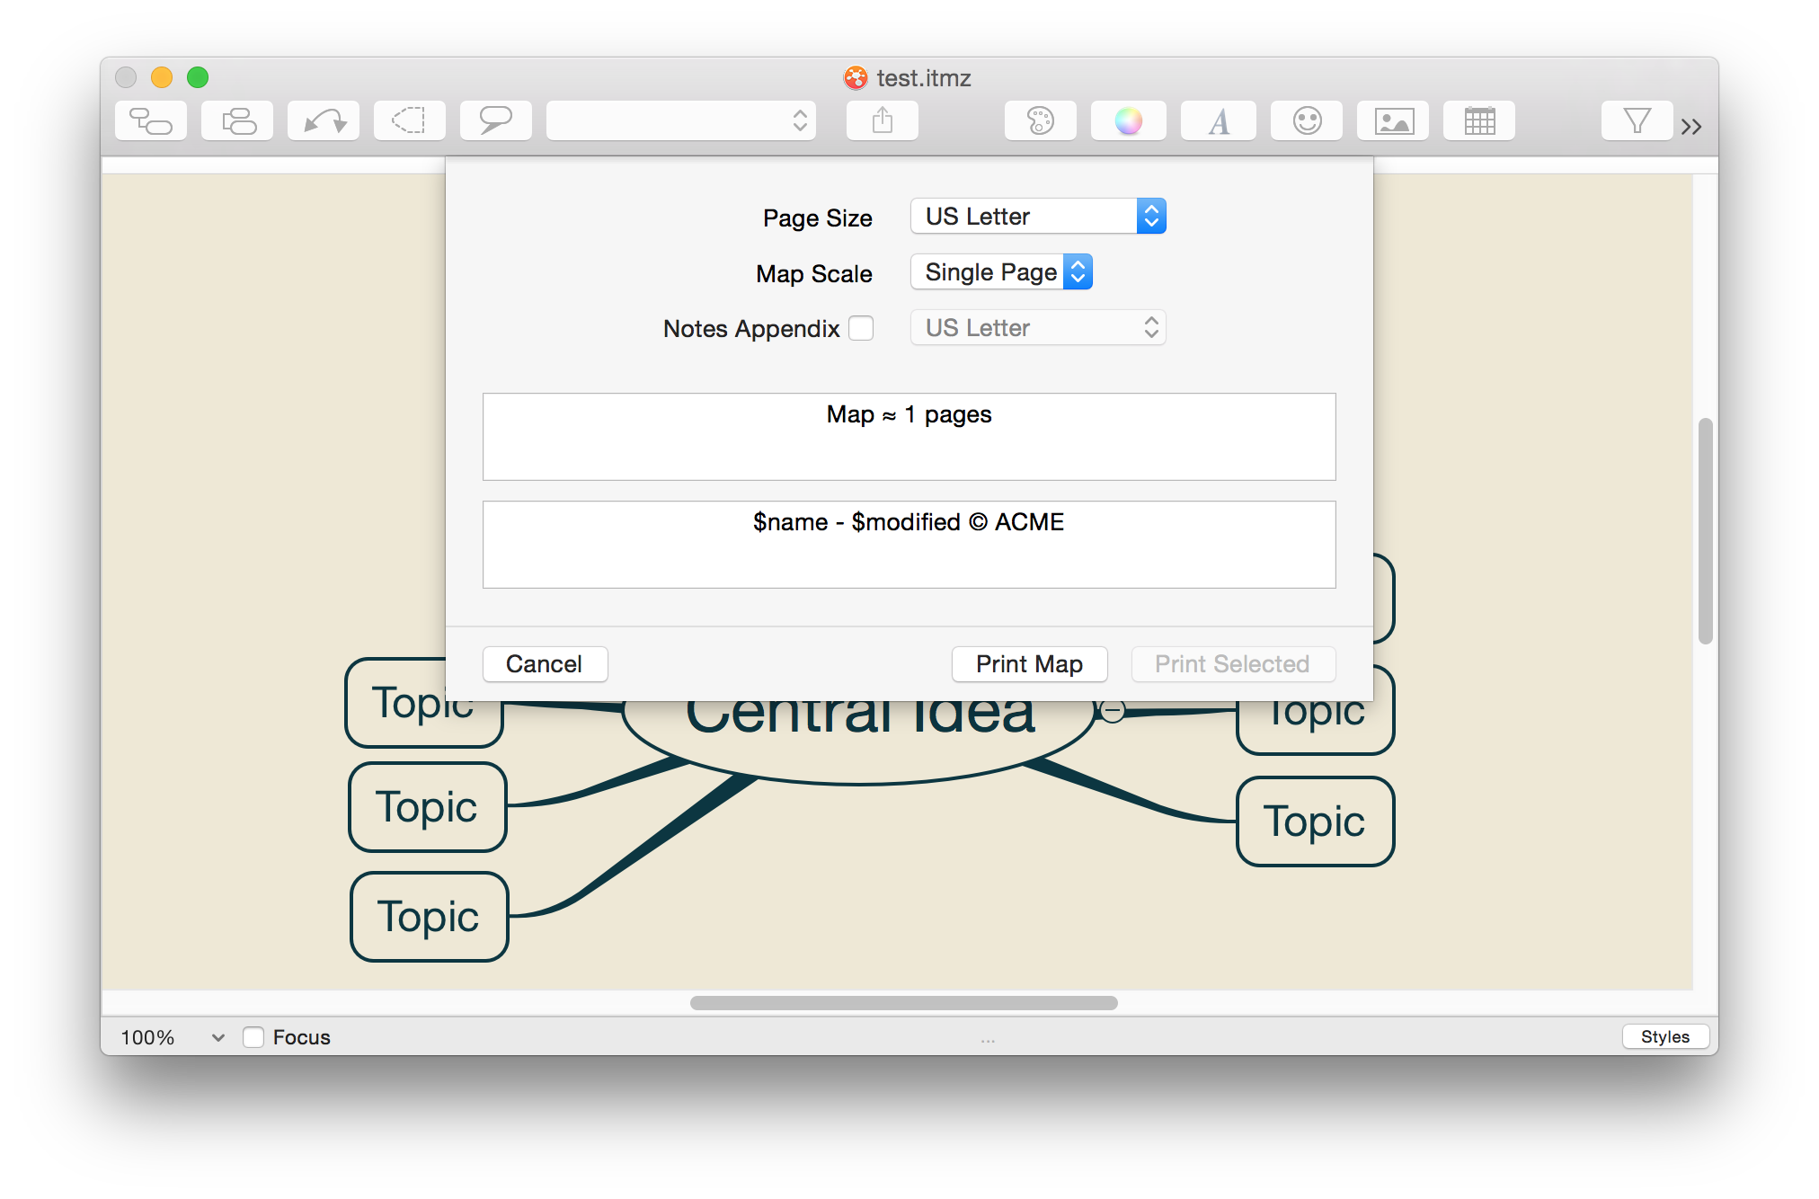Screen dimensions: 1819x1199
Task: Show more toolbar items chevron
Action: click(x=1691, y=127)
